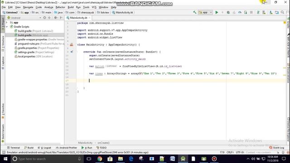
Task: Click Hide panel icon in Project tool window
Action: [61, 18]
